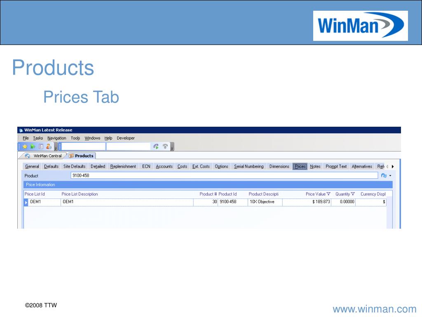Open the Windows menu
Image resolution: width=422 pixels, height=317 pixels.
coord(92,138)
